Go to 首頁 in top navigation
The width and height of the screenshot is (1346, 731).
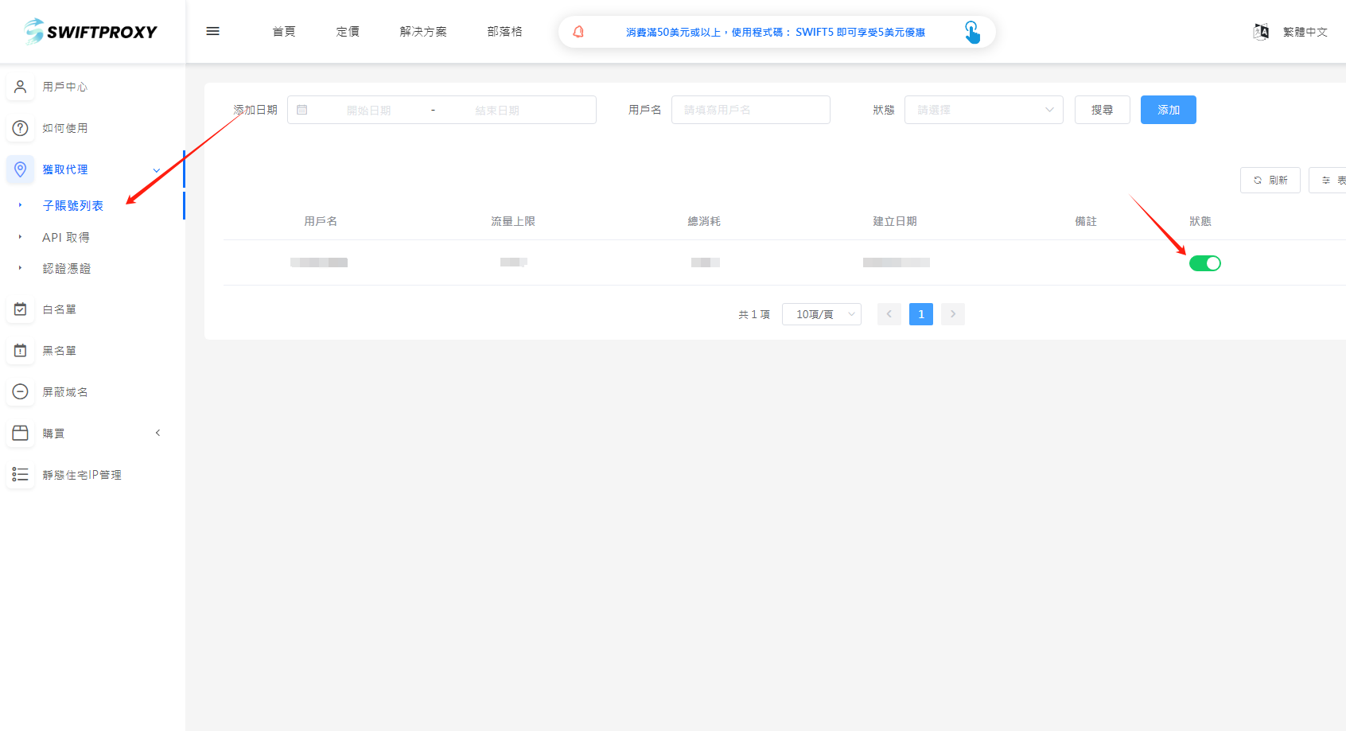pos(284,32)
